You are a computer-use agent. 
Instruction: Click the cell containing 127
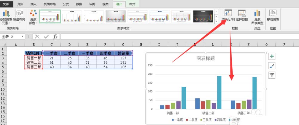123,58
